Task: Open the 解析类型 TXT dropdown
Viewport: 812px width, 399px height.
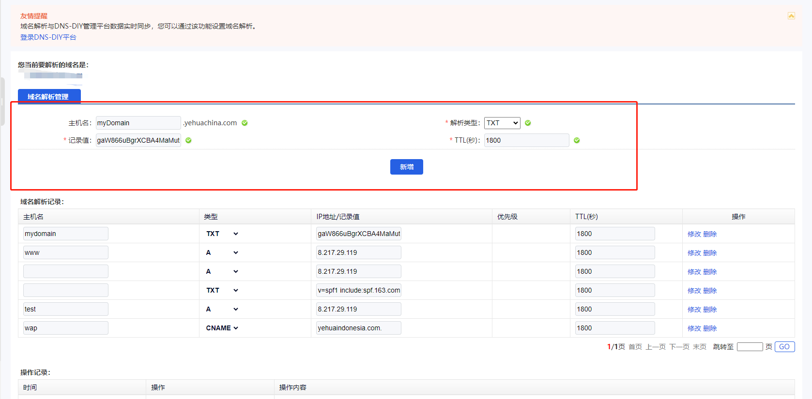Action: 502,123
